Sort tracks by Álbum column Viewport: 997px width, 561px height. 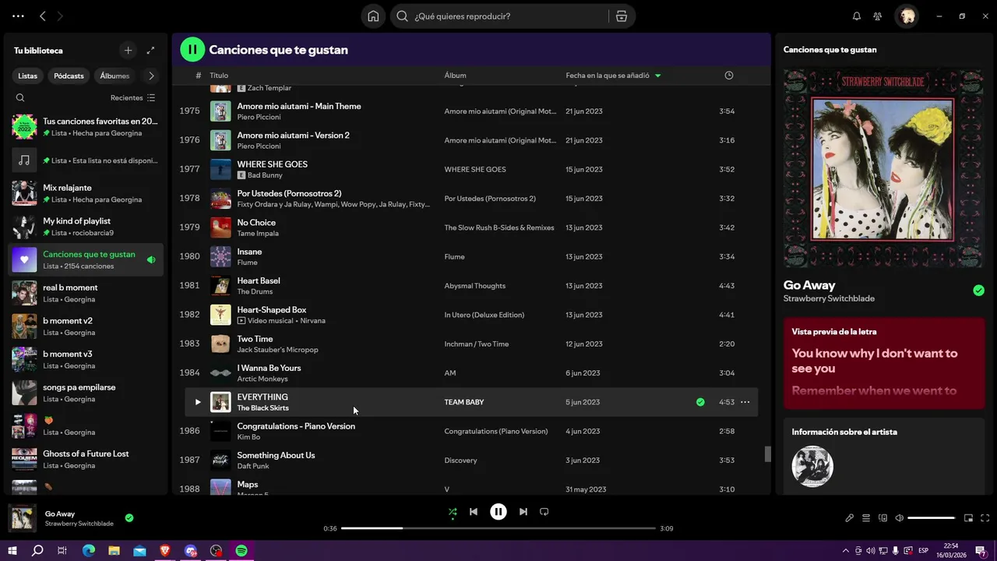[x=455, y=76]
